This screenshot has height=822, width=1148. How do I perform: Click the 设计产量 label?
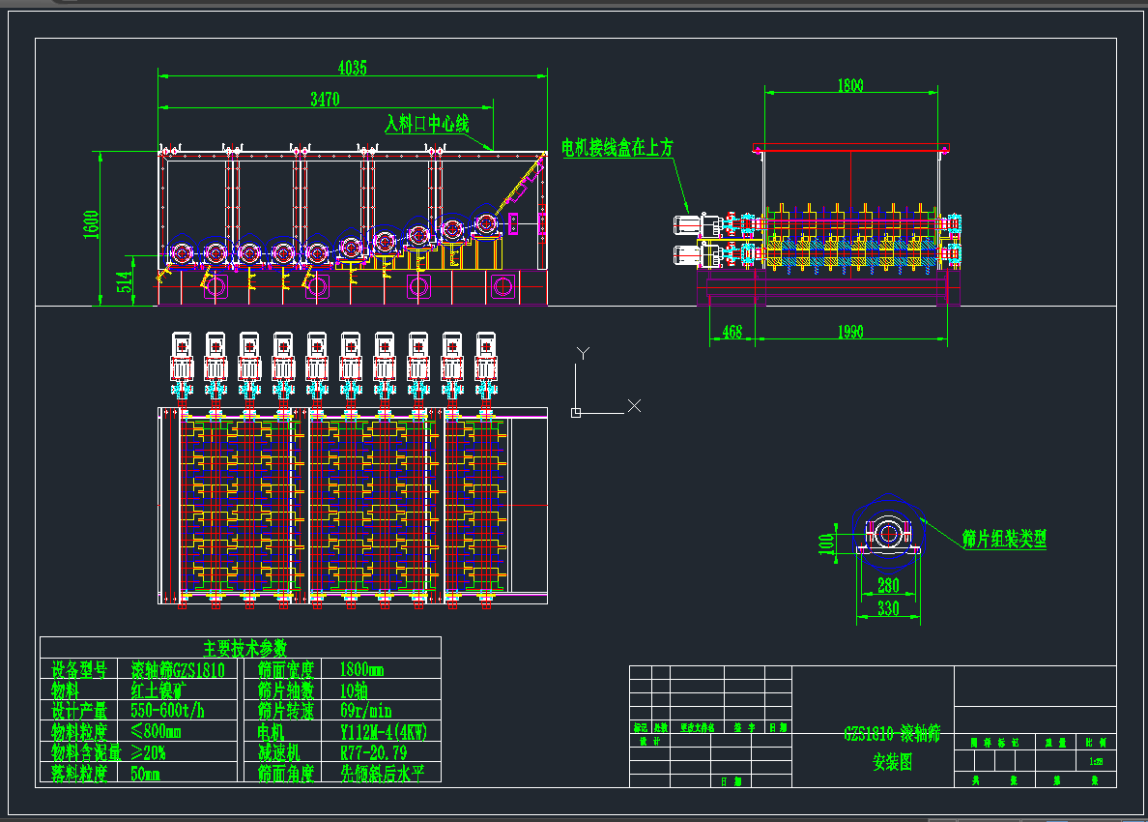(x=79, y=711)
